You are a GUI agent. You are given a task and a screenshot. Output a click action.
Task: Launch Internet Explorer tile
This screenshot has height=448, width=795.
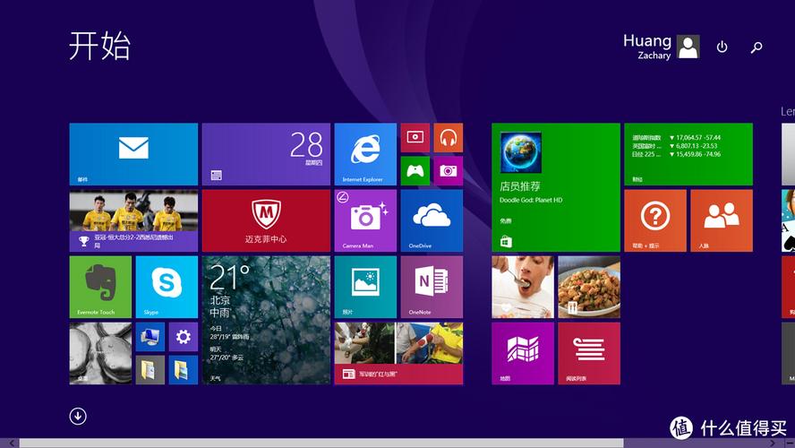365,154
